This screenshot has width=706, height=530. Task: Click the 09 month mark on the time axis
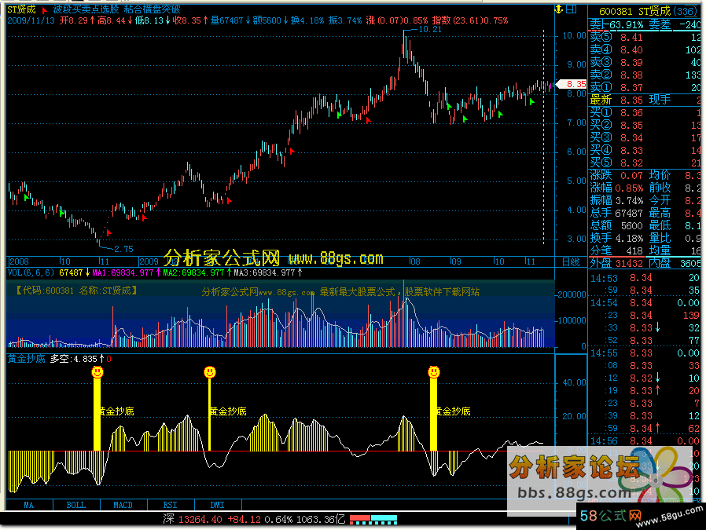pyautogui.click(x=456, y=261)
